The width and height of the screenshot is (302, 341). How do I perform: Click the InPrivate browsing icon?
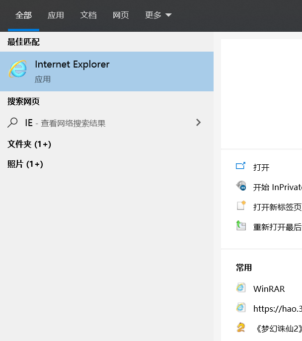241,187
